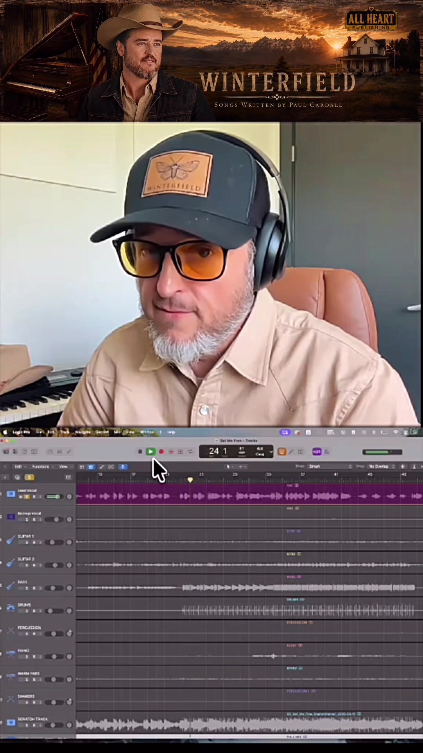Toggle the Metronome click icon
The width and height of the screenshot is (423, 753).
click(x=327, y=452)
